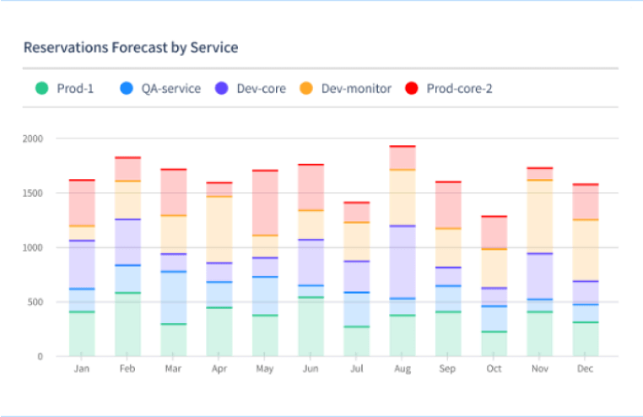Toggle the Prod-core-2 legend label

[459, 88]
